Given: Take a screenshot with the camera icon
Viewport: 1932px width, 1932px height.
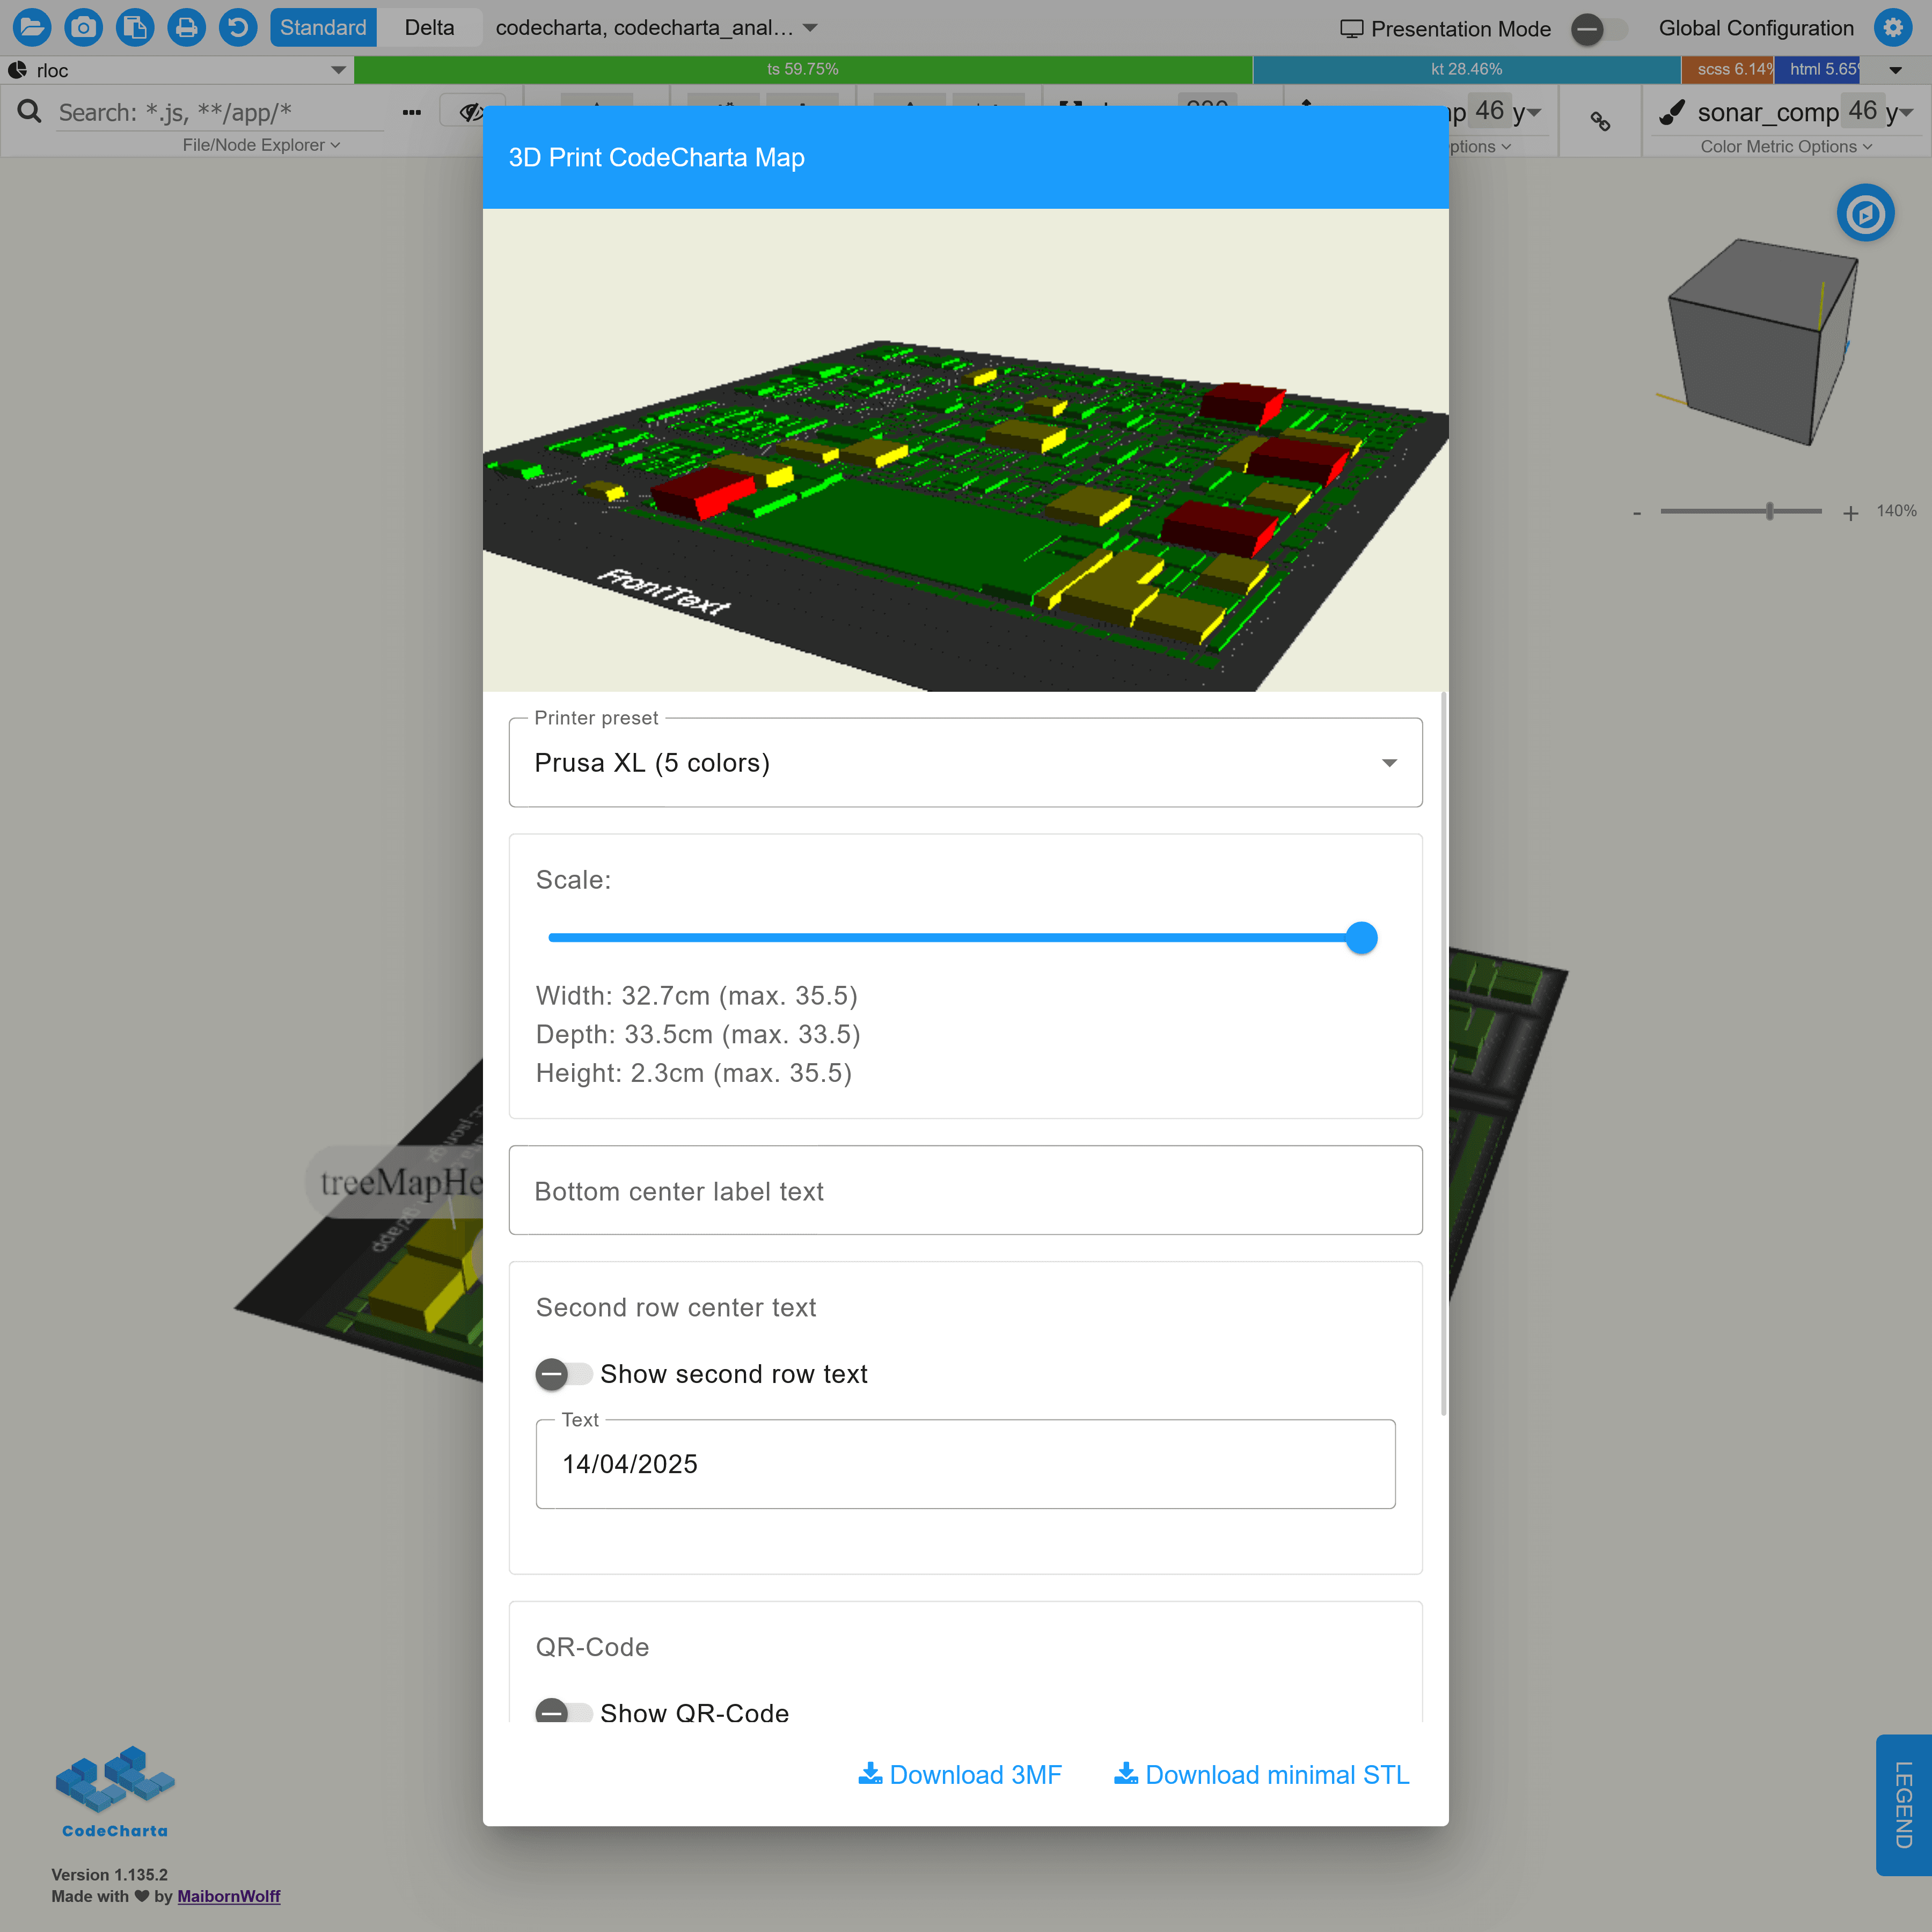Looking at the screenshot, I should click(x=84, y=27).
